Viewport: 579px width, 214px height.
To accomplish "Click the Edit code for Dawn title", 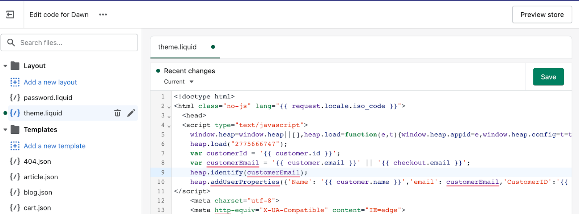I will (59, 14).
